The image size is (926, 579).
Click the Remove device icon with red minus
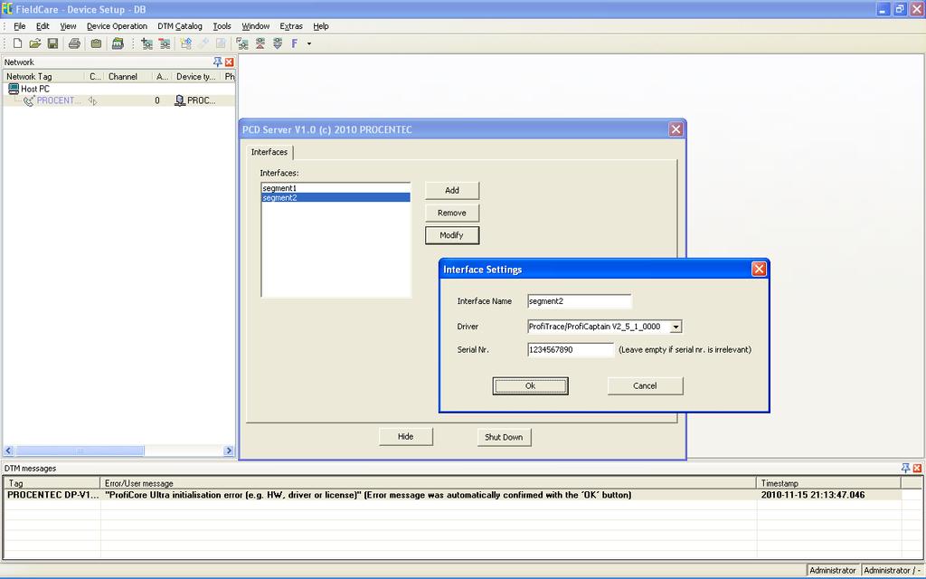165,43
